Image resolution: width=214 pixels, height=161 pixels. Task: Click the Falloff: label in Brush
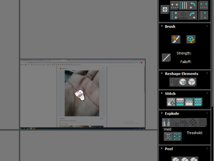point(186,62)
